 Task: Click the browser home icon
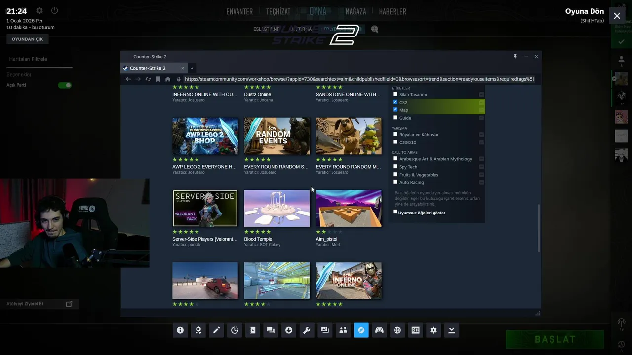point(168,79)
